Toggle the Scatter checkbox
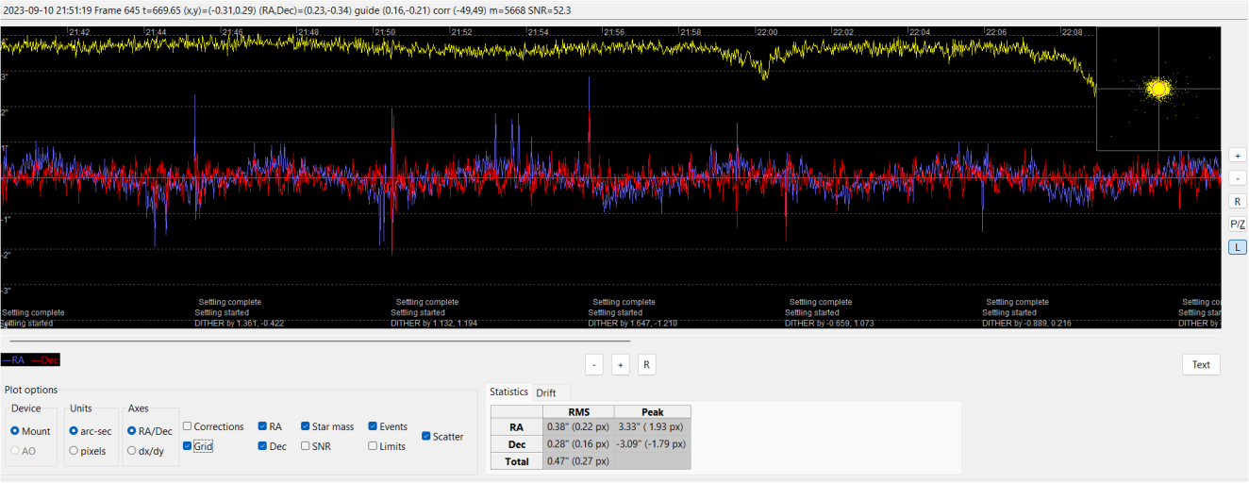Viewport: 1249px width, 483px height. point(442,437)
